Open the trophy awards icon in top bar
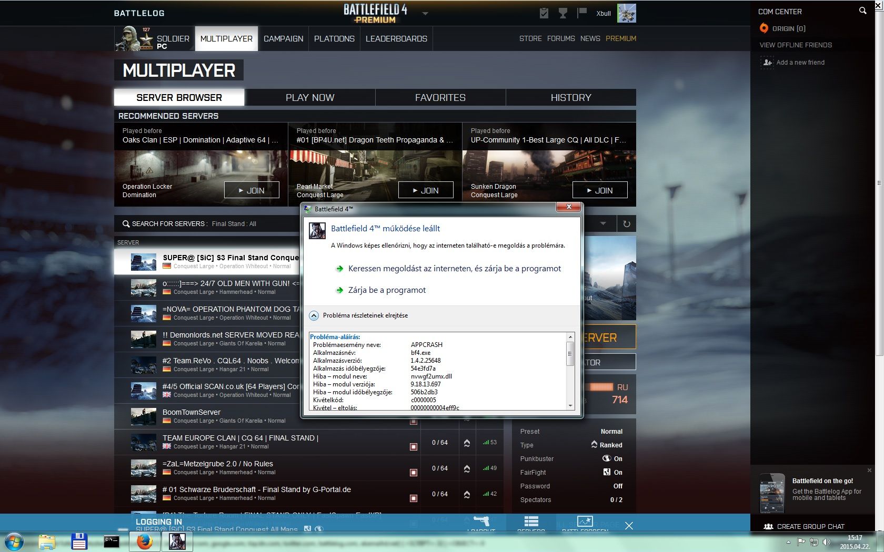Screen dimensions: 884x552 tap(563, 13)
